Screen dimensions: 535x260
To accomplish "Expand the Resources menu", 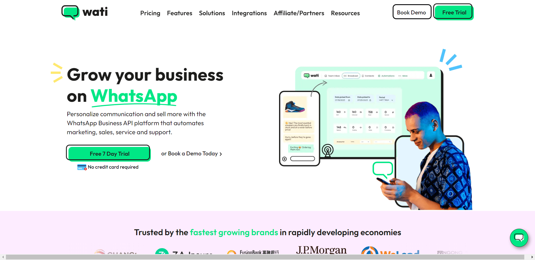I will 345,13.
